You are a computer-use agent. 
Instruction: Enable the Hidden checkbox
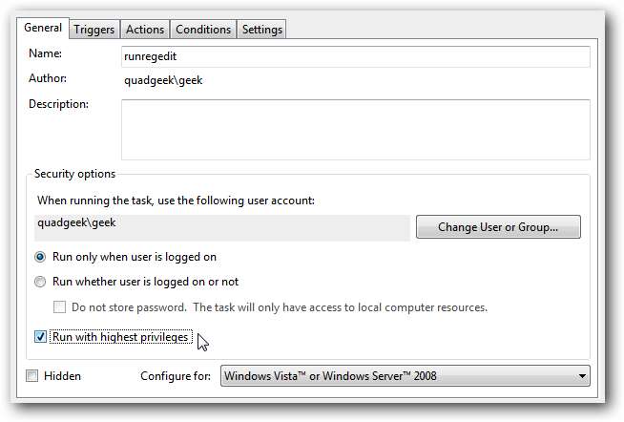[x=32, y=376]
